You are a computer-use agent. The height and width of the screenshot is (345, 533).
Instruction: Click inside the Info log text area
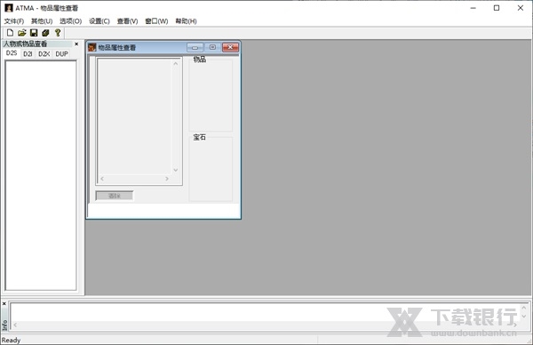click(265, 312)
